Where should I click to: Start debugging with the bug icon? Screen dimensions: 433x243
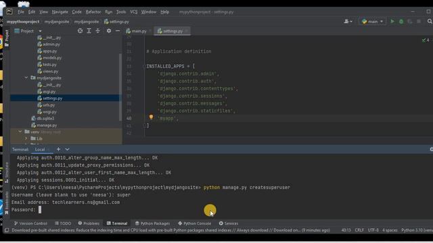coord(401,22)
